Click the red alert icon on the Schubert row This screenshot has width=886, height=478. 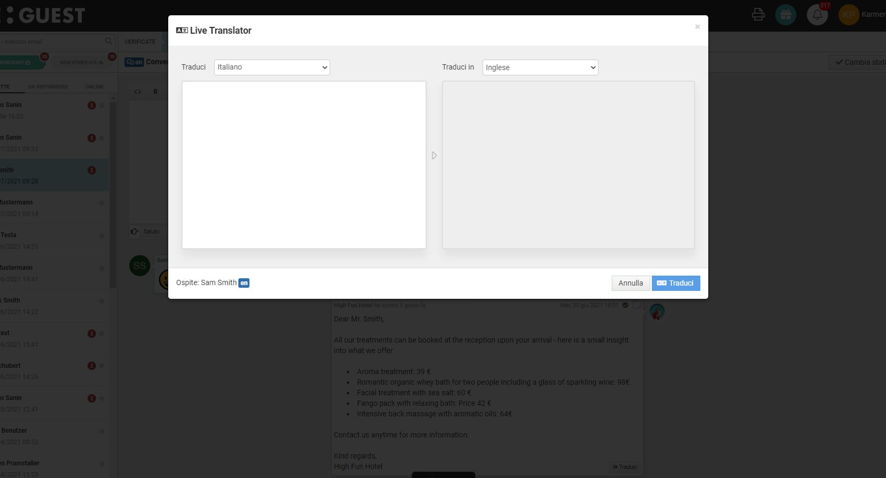pos(92,366)
